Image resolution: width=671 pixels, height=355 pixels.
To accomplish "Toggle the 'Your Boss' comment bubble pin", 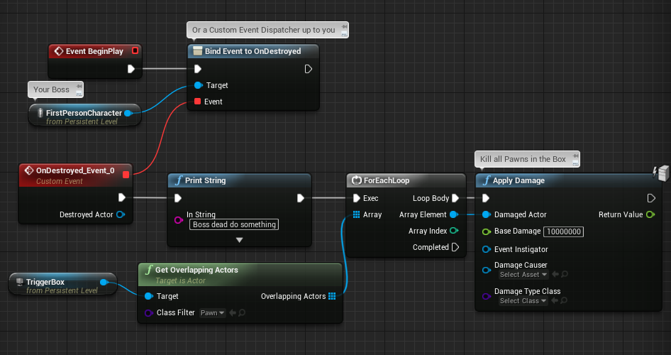I will pyautogui.click(x=79, y=87).
